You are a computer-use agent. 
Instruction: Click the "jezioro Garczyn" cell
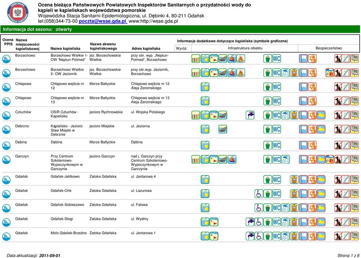coord(102,156)
